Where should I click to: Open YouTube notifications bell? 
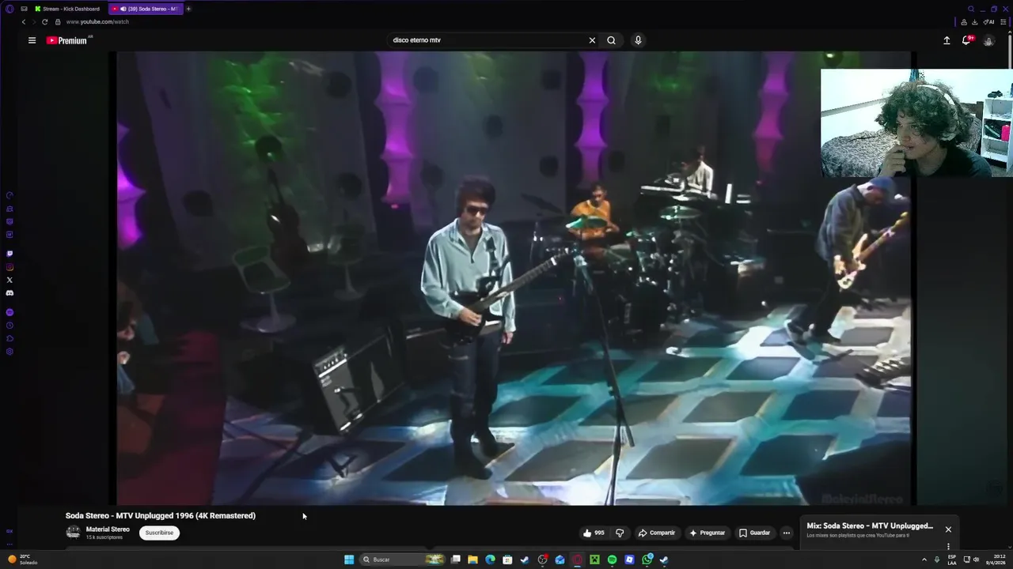[x=967, y=40]
